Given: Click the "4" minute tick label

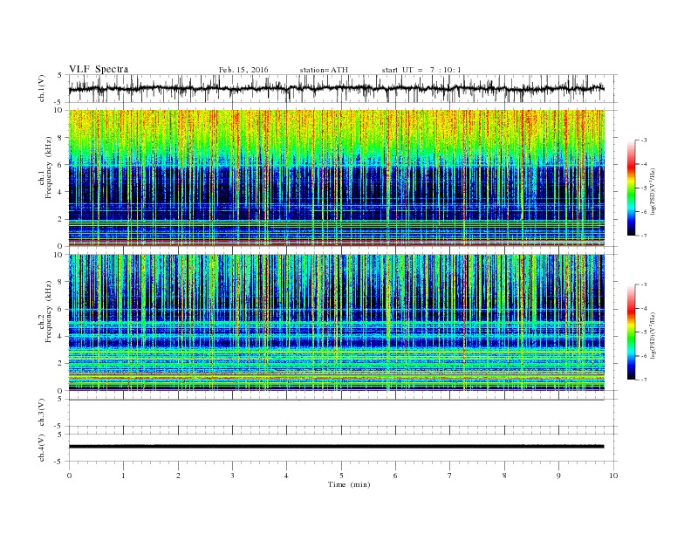Looking at the screenshot, I should [286, 476].
